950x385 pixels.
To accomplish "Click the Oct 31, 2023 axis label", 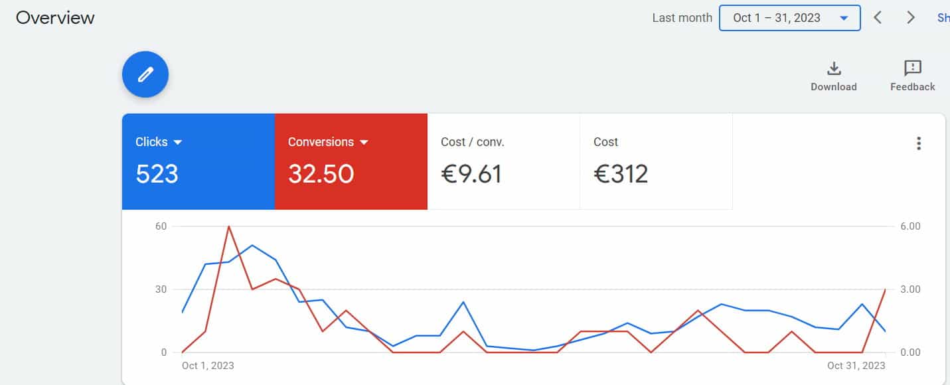I will click(856, 365).
